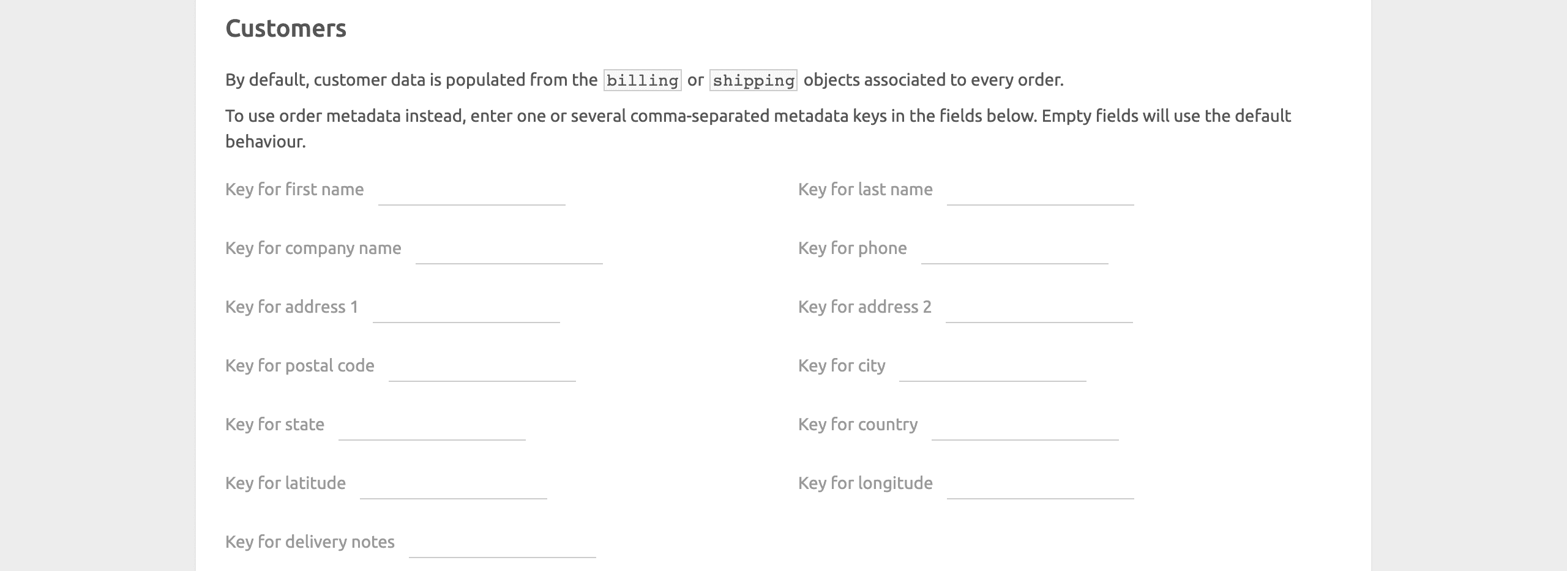Click the Key for company name input field
1567x571 pixels.
(x=508, y=256)
